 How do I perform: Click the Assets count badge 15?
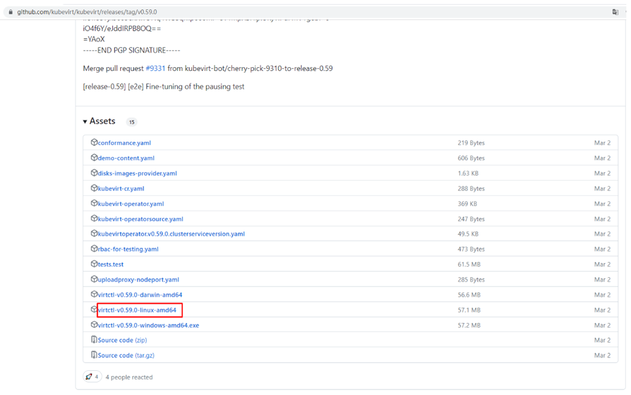tap(132, 122)
